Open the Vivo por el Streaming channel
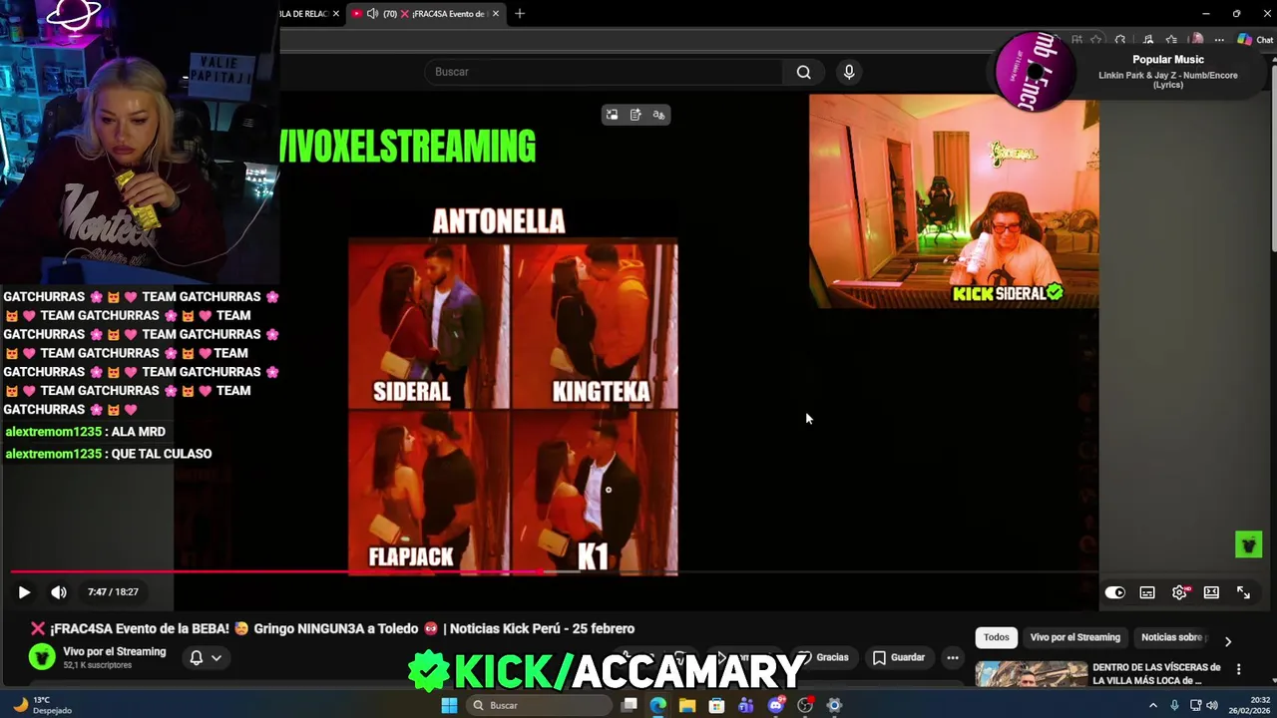This screenshot has width=1277, height=718. pyautogui.click(x=115, y=651)
